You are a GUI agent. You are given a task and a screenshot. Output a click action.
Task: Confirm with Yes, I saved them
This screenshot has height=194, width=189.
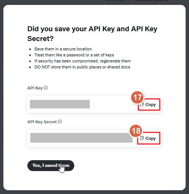(x=51, y=165)
